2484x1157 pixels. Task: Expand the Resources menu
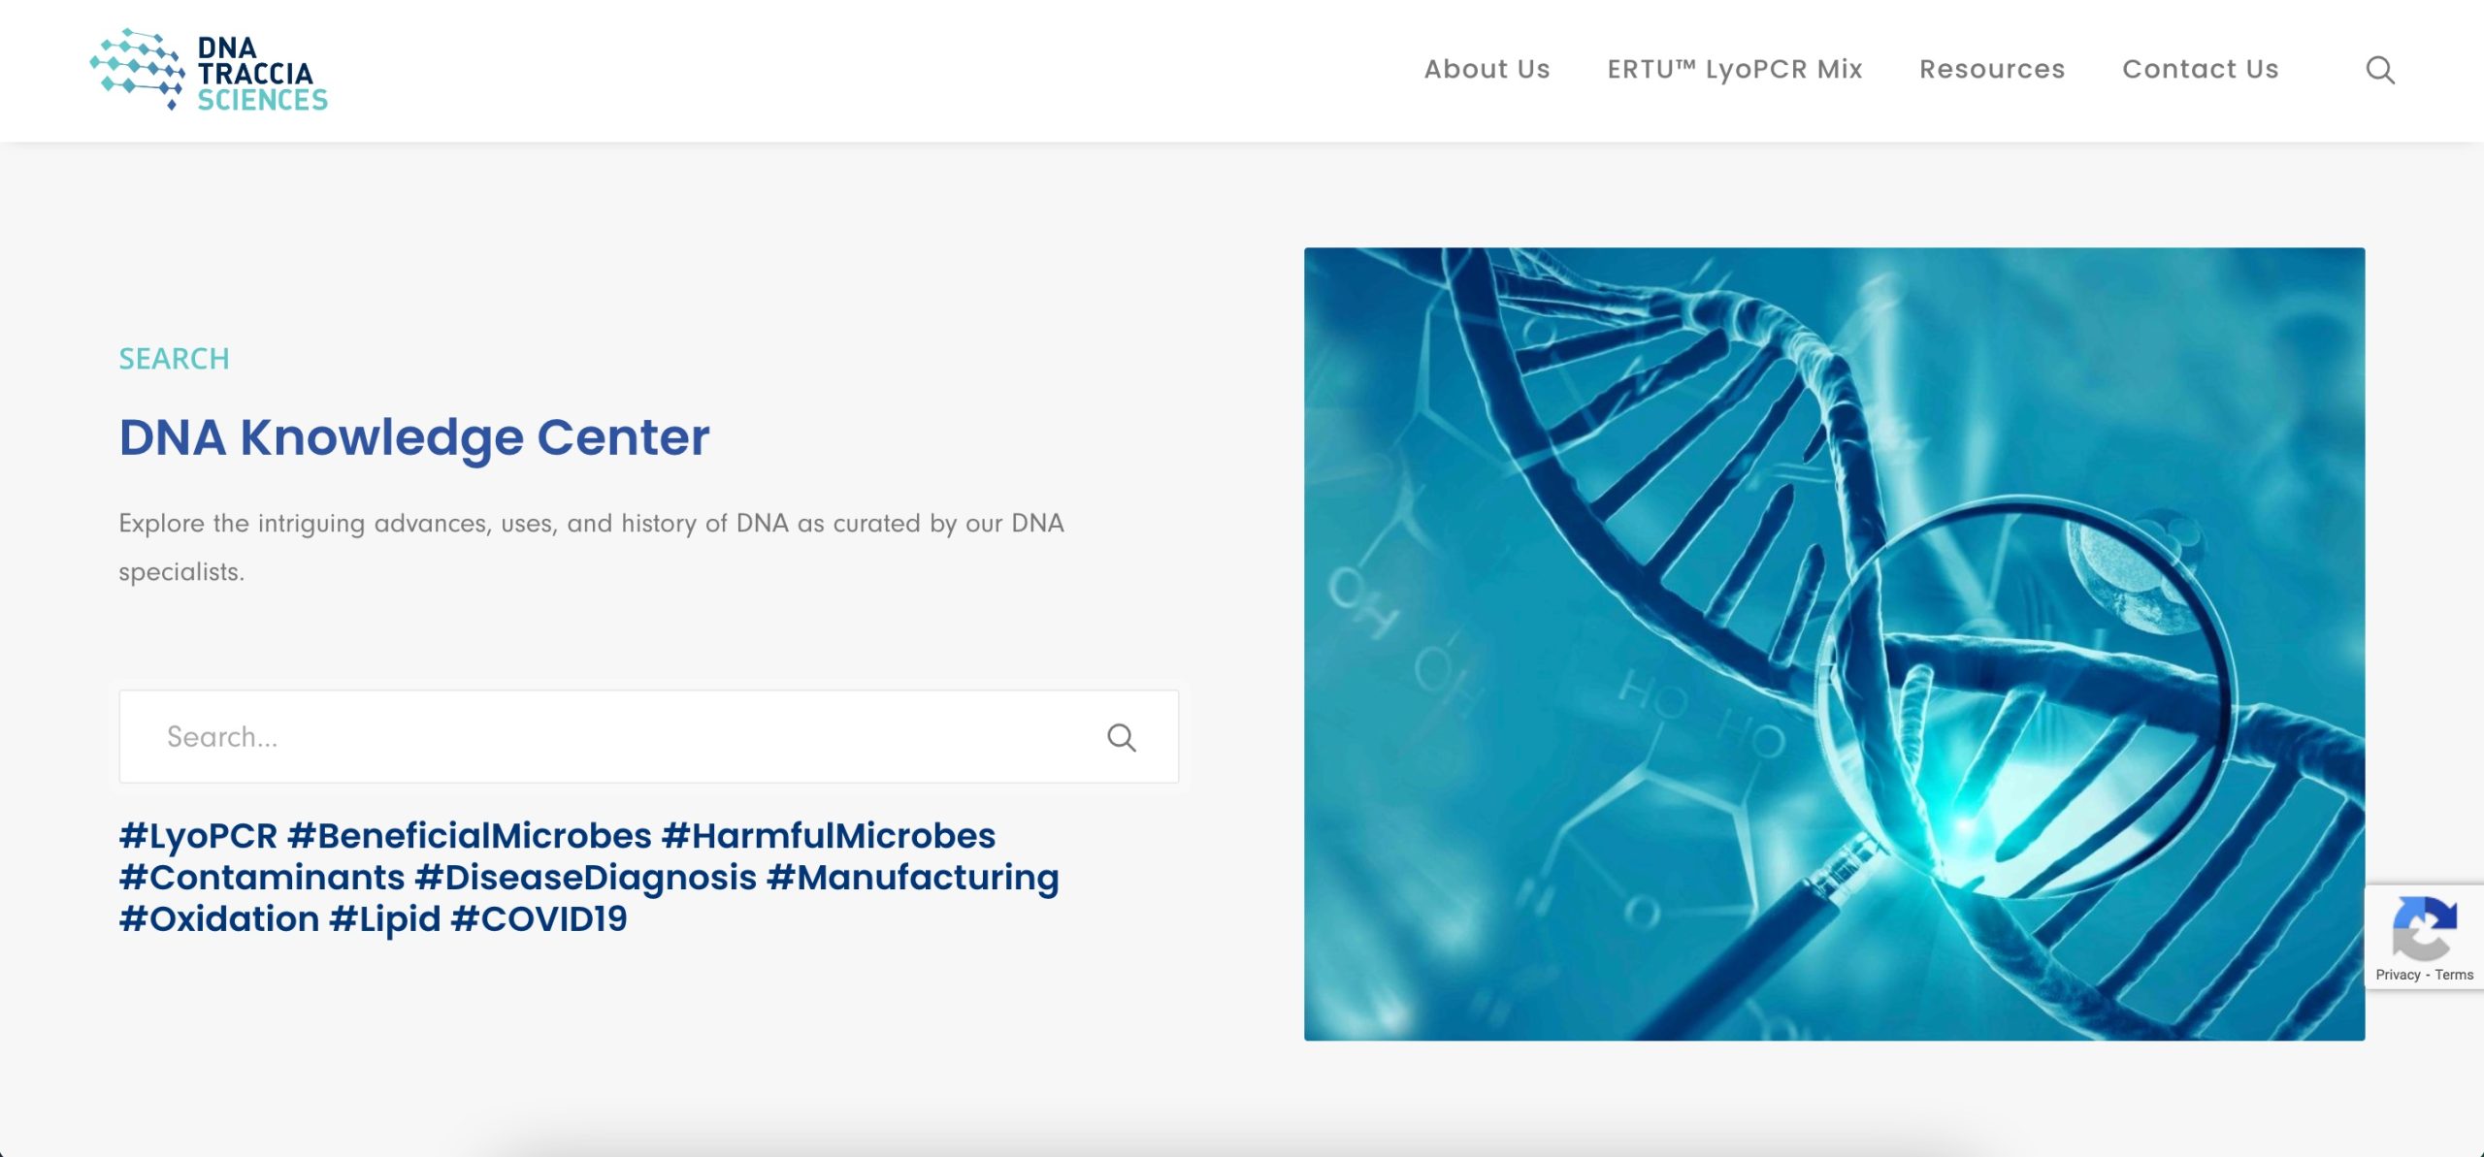coord(1992,70)
